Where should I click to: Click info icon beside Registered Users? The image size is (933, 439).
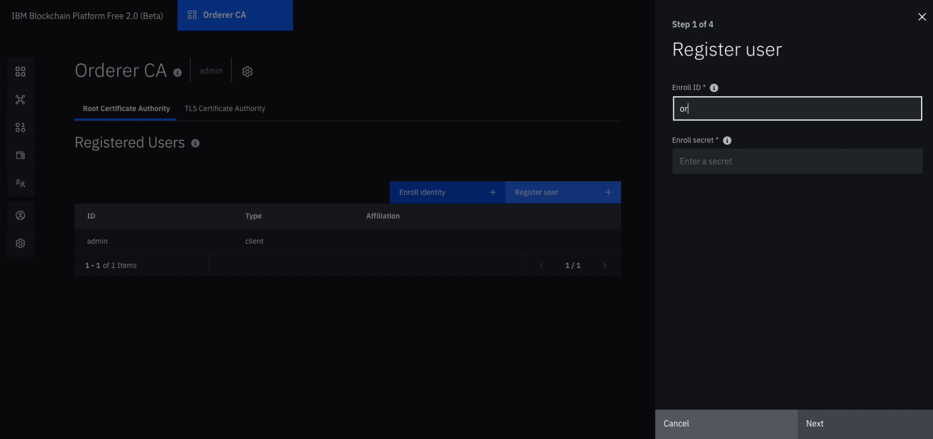(x=195, y=143)
